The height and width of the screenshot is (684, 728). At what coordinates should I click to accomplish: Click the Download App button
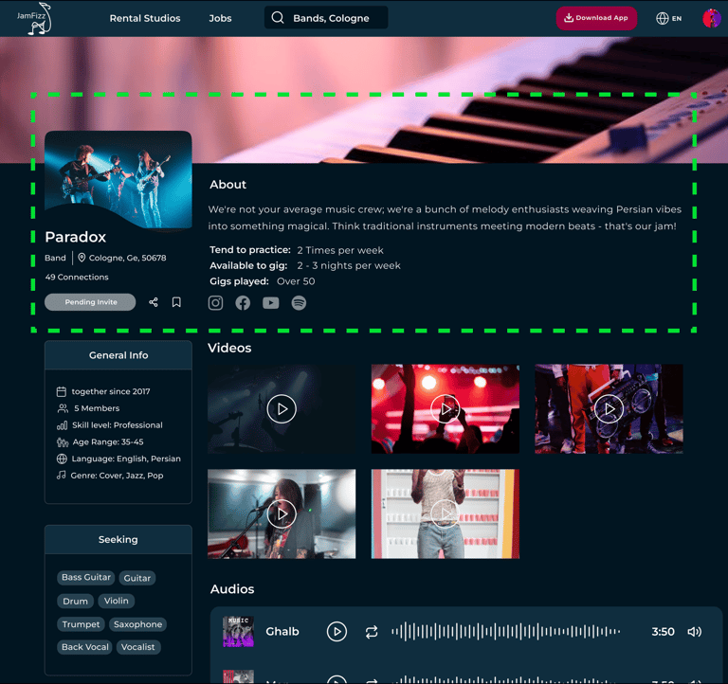point(596,18)
